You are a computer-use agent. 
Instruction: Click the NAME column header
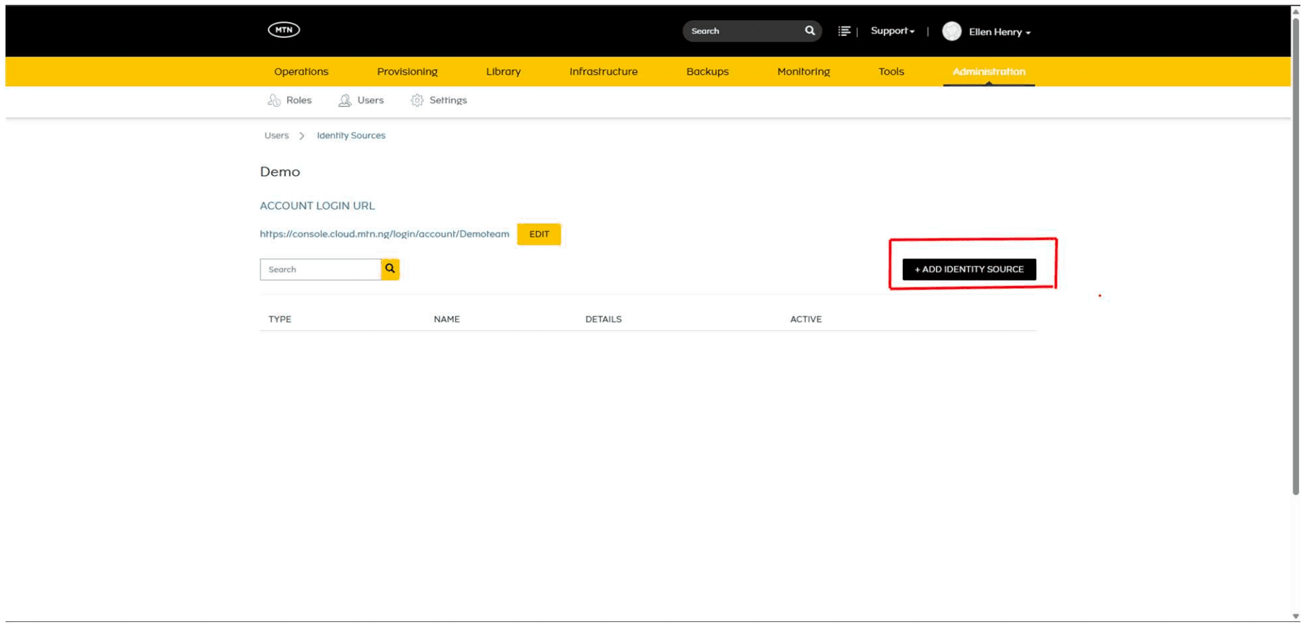tap(446, 319)
